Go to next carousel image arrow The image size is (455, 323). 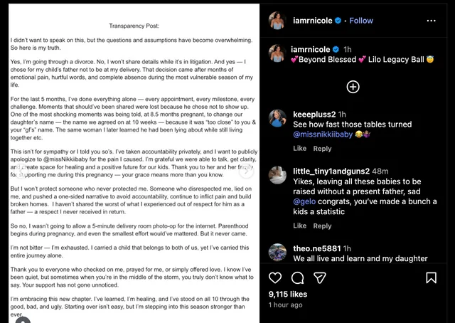click(247, 171)
